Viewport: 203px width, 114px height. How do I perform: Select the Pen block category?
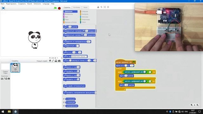click(67, 20)
